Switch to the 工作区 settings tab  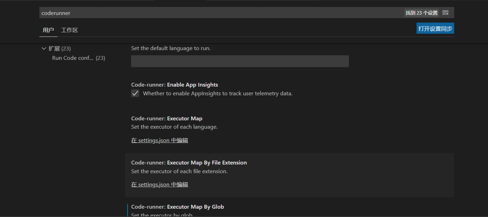(69, 30)
